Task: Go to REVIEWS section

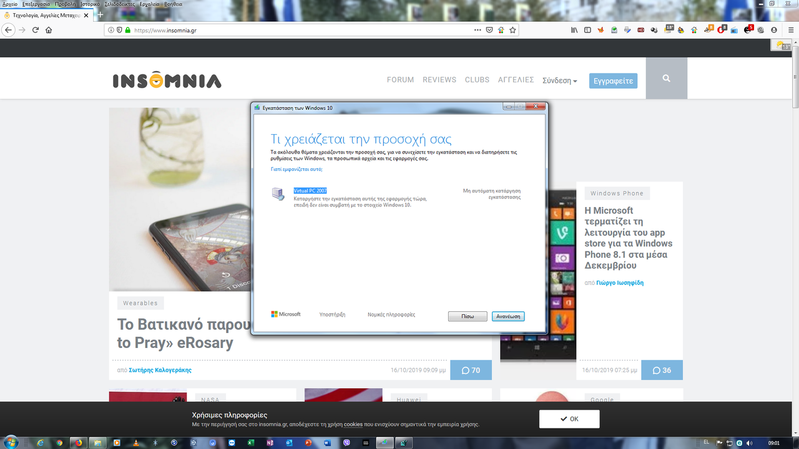Action: pos(439,80)
